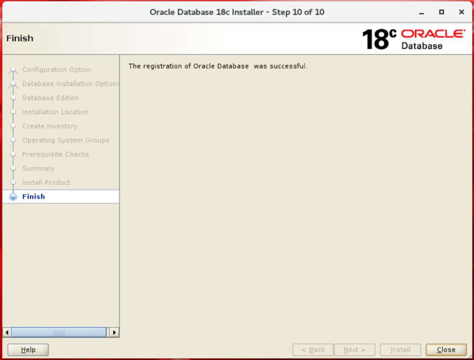Click the step bullet beside Database Installation Options
This screenshot has width=474, height=360.
[x=13, y=84]
